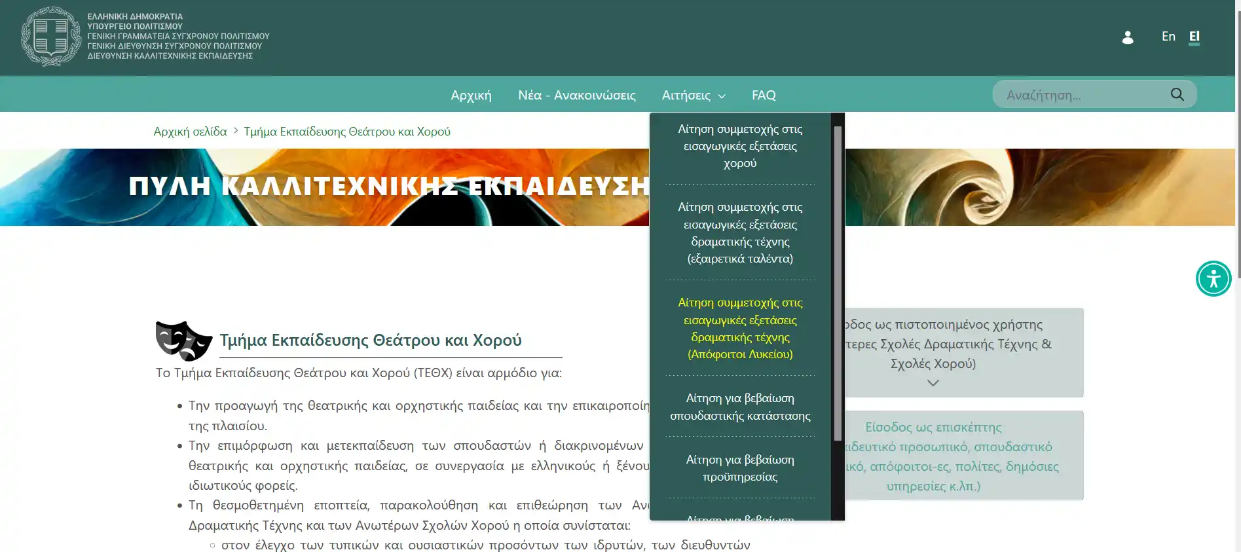Click the Greek ministry emblem logo

tap(51, 37)
